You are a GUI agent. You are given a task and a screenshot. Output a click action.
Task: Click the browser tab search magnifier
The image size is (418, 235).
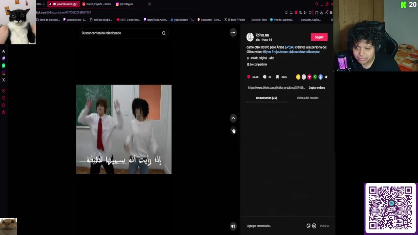click(316, 4)
